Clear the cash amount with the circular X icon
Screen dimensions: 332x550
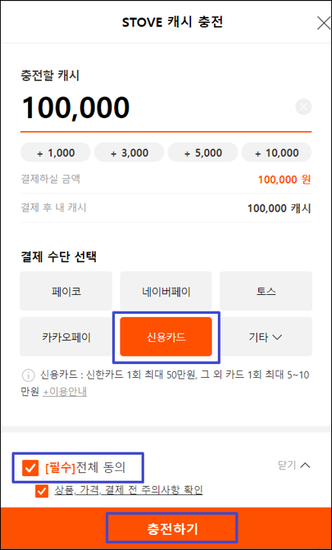(x=303, y=107)
